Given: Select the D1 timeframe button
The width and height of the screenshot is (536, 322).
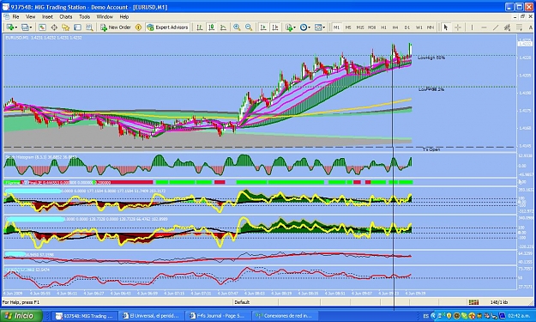Looking at the screenshot, I should click(407, 27).
